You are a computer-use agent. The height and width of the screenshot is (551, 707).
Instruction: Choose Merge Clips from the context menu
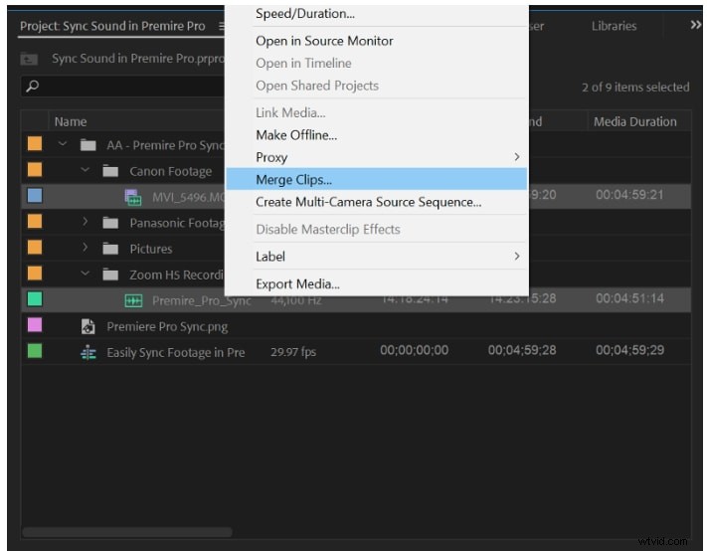(x=376, y=179)
